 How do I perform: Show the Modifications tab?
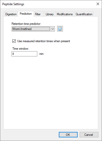pos(65,14)
